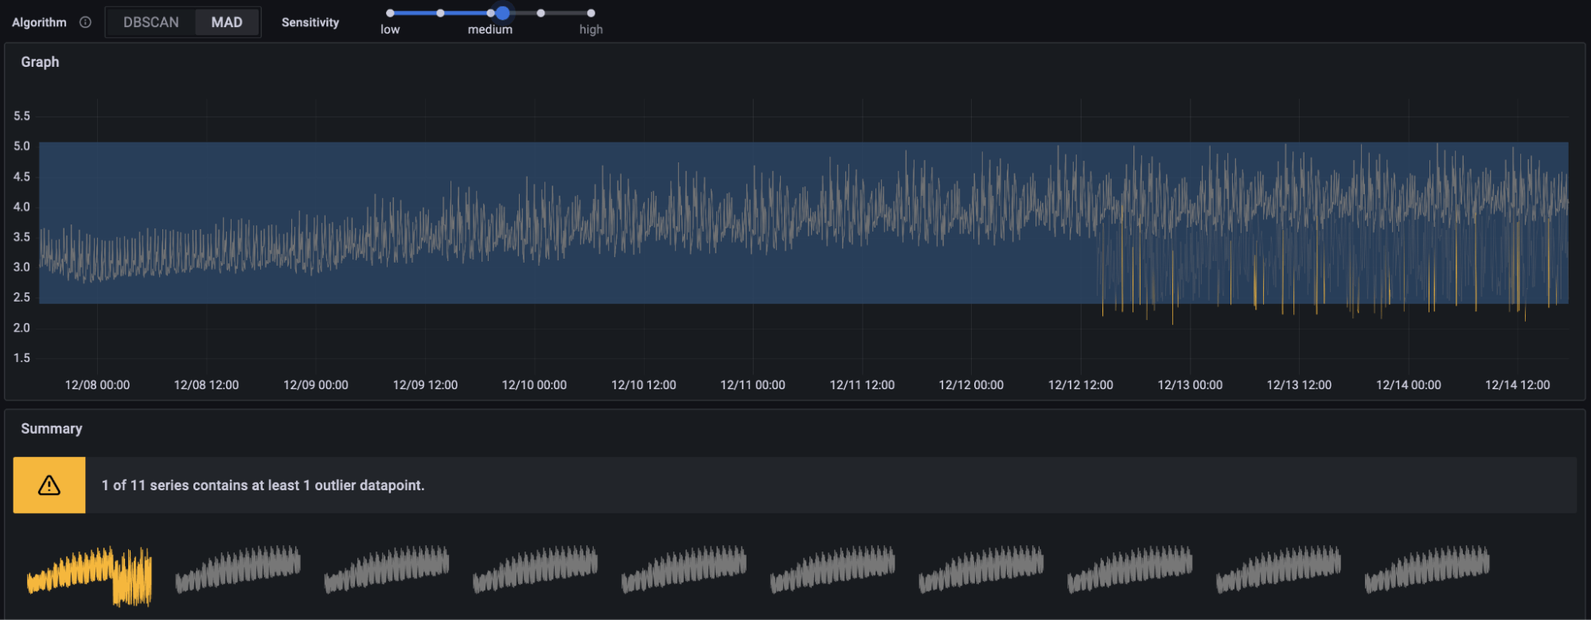This screenshot has width=1591, height=620.
Task: Click the 'high' sensitivity label
Action: 591,29
